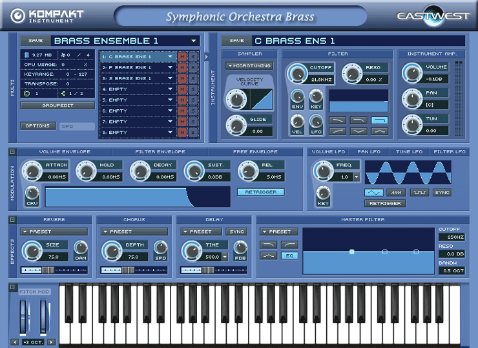Toggle envelope Retrigger button
Image resolution: width=478 pixels, height=348 pixels.
pos(261,192)
